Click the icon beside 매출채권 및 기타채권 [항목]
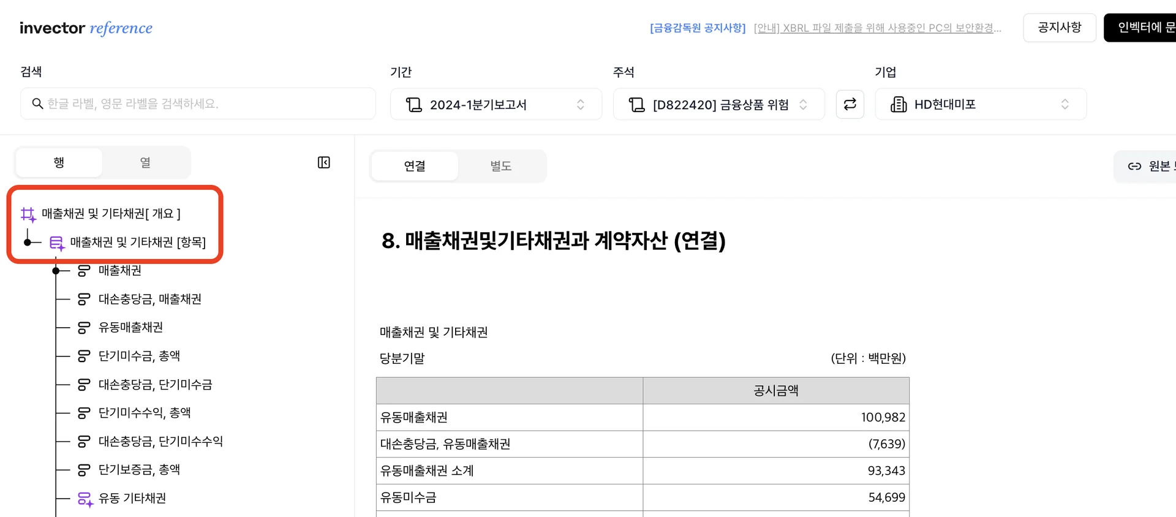The image size is (1176, 517). pyautogui.click(x=57, y=243)
